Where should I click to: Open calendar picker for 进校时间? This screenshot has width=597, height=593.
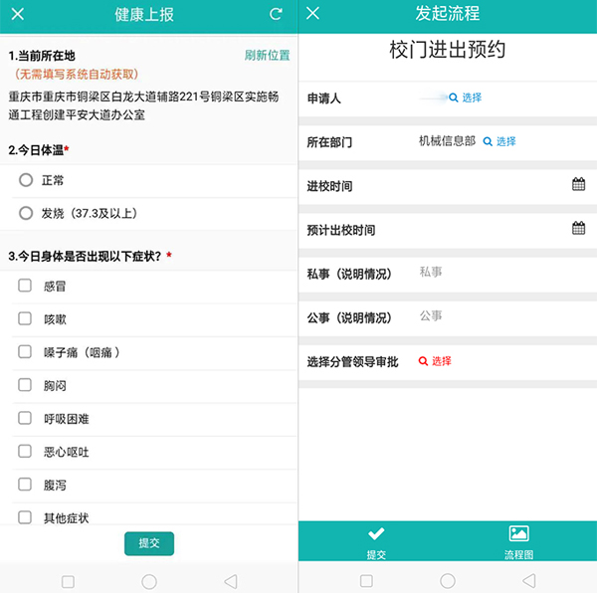click(x=578, y=185)
